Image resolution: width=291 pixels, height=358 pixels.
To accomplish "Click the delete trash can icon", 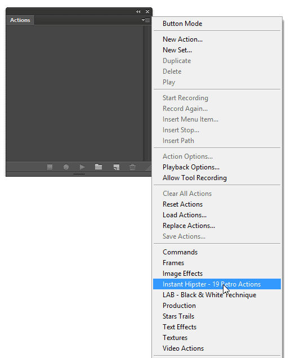I will [x=133, y=167].
